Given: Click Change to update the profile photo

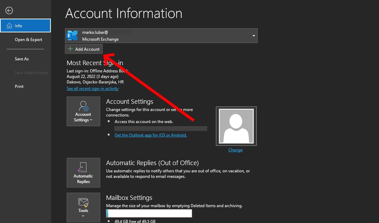Looking at the screenshot, I should (235, 150).
